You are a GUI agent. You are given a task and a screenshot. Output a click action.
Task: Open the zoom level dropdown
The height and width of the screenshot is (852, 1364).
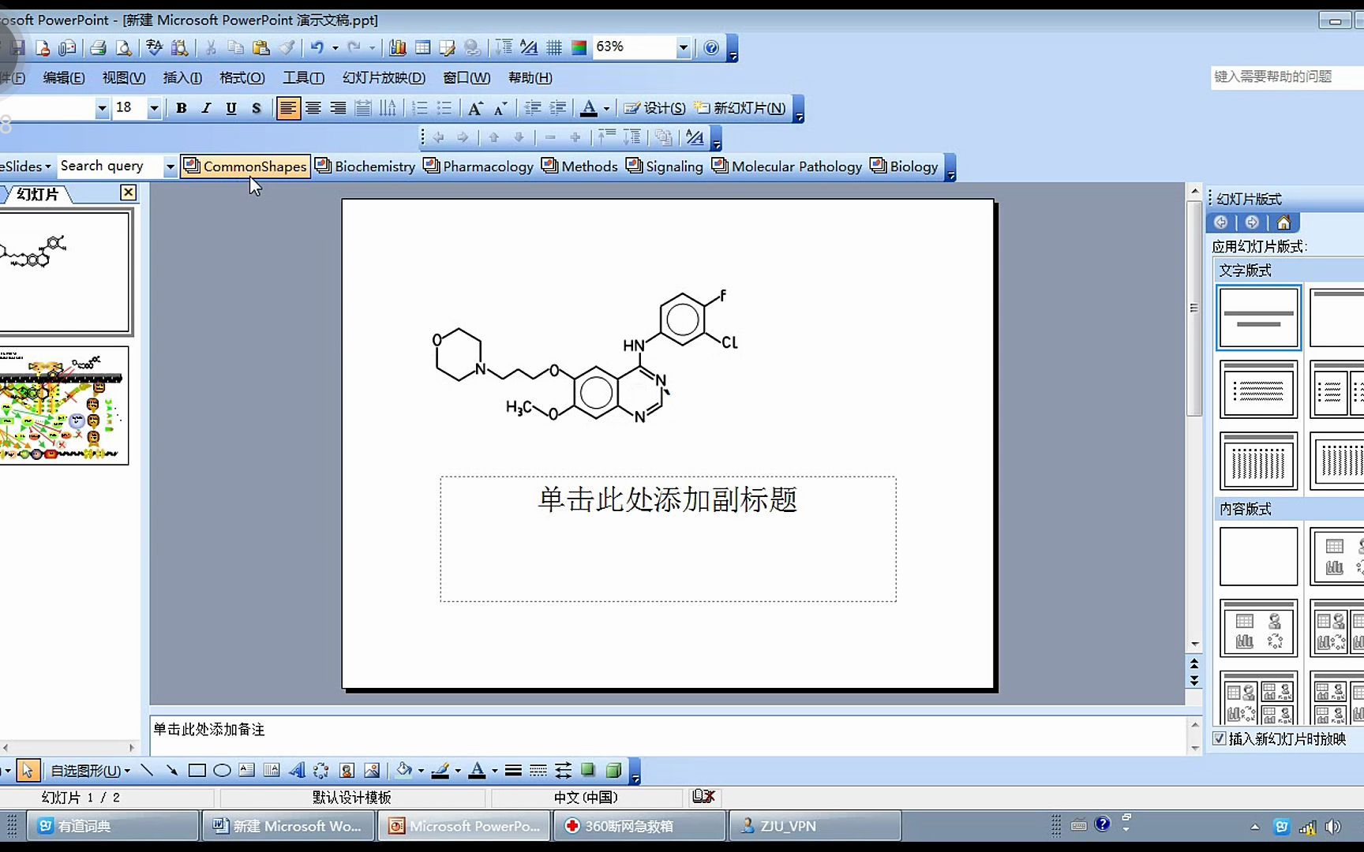(684, 47)
